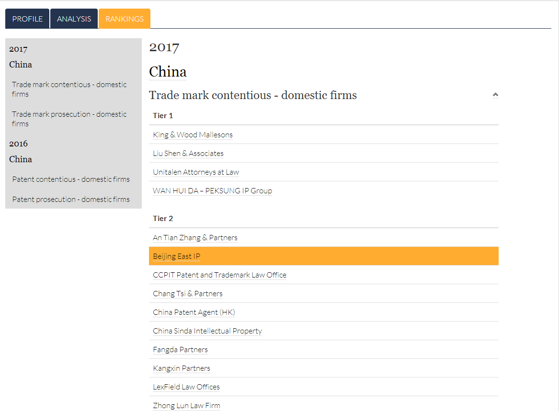The image size is (559, 411).
Task: Select the RANKINGS tab
Action: click(x=125, y=19)
